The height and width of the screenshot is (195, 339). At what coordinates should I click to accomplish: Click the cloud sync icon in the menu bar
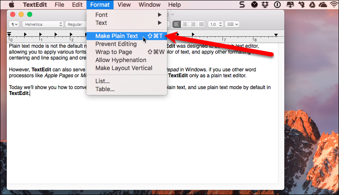pyautogui.click(x=322, y=5)
